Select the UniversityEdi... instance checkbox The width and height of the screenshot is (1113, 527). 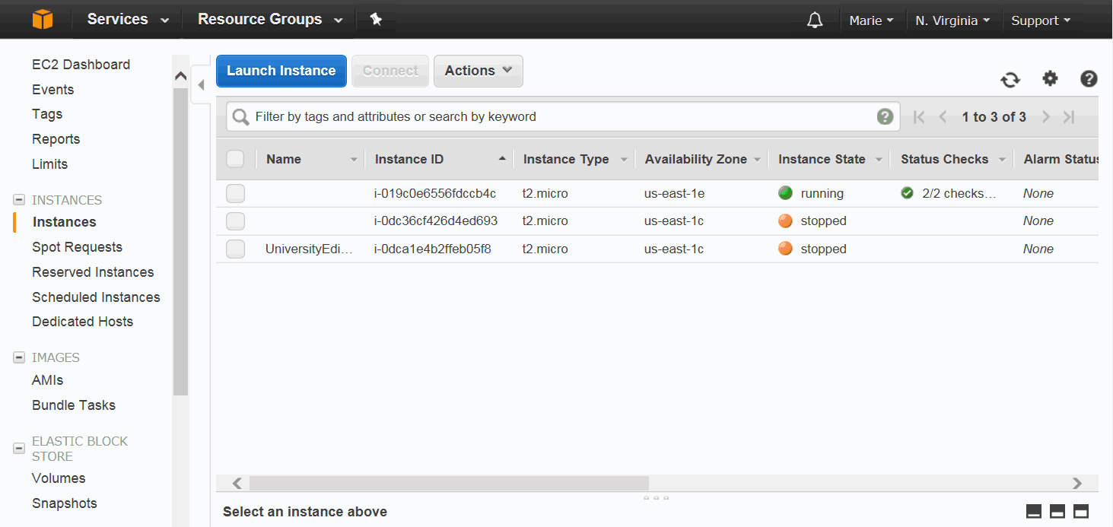(235, 249)
